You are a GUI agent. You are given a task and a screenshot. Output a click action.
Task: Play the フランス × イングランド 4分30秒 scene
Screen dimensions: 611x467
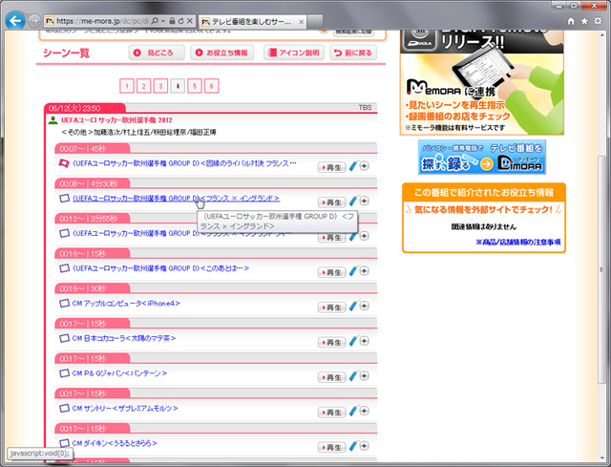(x=331, y=202)
